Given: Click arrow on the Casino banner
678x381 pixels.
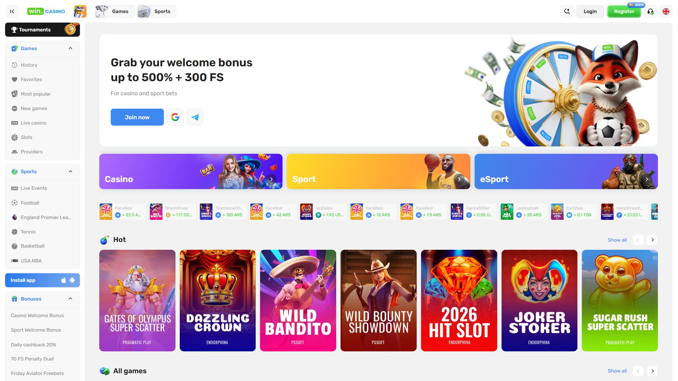Looking at the screenshot, I should click(271, 179).
